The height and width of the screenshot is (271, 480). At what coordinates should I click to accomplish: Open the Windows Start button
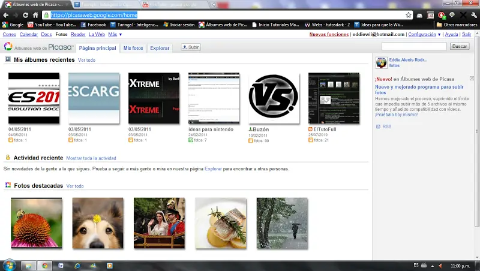pyautogui.click(x=9, y=265)
